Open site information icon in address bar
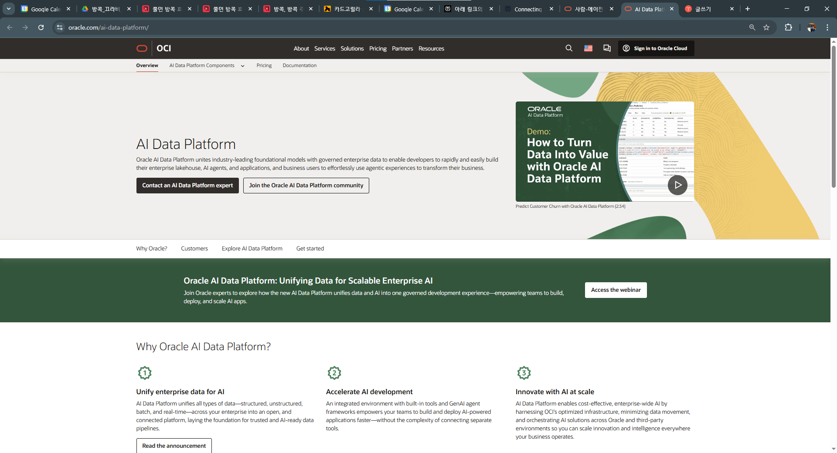Viewport: 837px width, 453px height. [60, 27]
